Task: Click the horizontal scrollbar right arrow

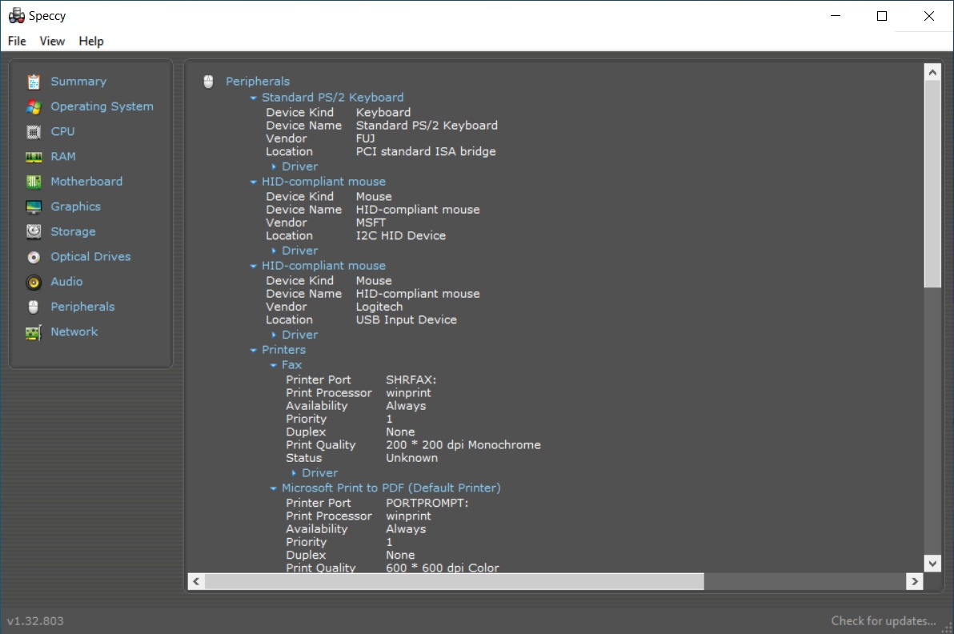Action: pyautogui.click(x=915, y=582)
